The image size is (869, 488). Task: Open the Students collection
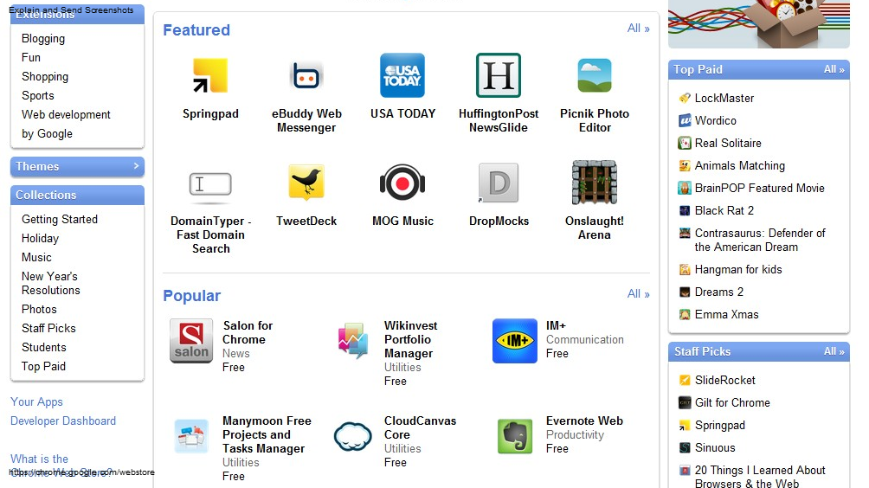(44, 347)
